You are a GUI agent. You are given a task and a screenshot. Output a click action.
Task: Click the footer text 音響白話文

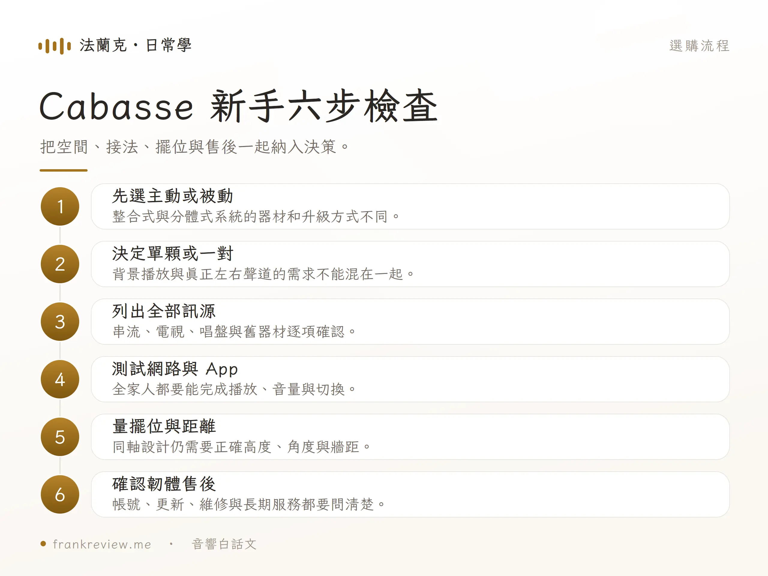click(x=224, y=544)
